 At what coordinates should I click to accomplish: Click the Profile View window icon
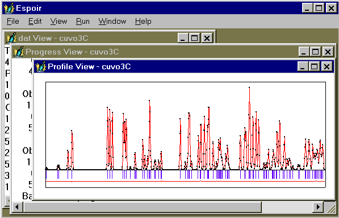[41, 66]
